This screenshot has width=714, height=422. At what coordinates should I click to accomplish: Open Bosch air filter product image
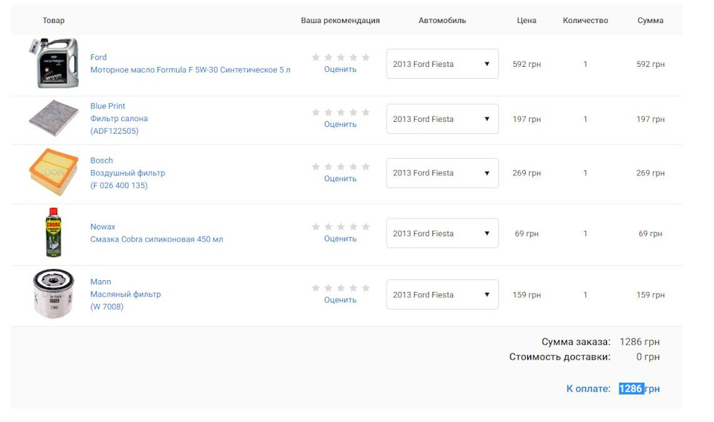click(x=54, y=172)
